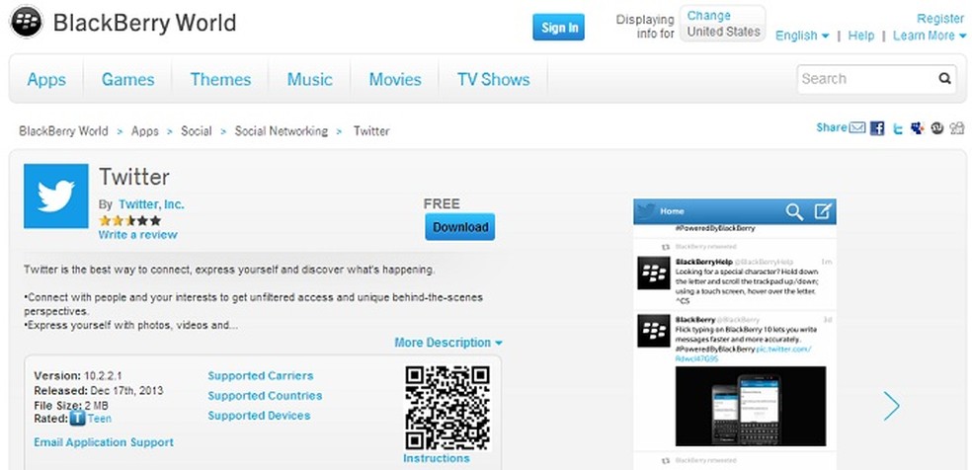This screenshot has height=470, width=972.
Task: Open Twitter, Inc. developer link
Action: [151, 204]
